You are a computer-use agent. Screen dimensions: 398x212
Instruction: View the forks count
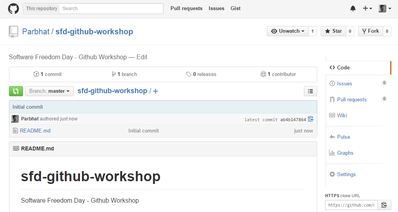point(387,31)
